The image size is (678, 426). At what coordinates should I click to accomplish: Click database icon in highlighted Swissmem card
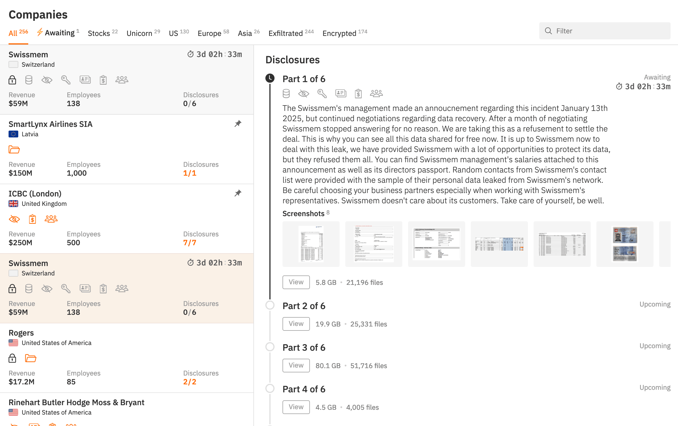coord(29,289)
